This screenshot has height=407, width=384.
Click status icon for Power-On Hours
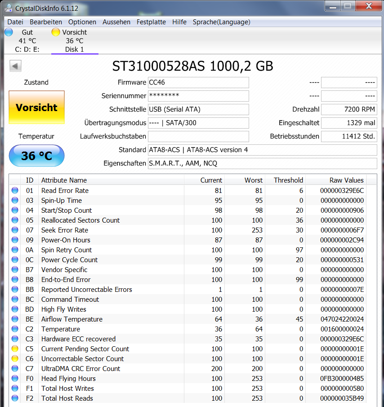coord(15,240)
